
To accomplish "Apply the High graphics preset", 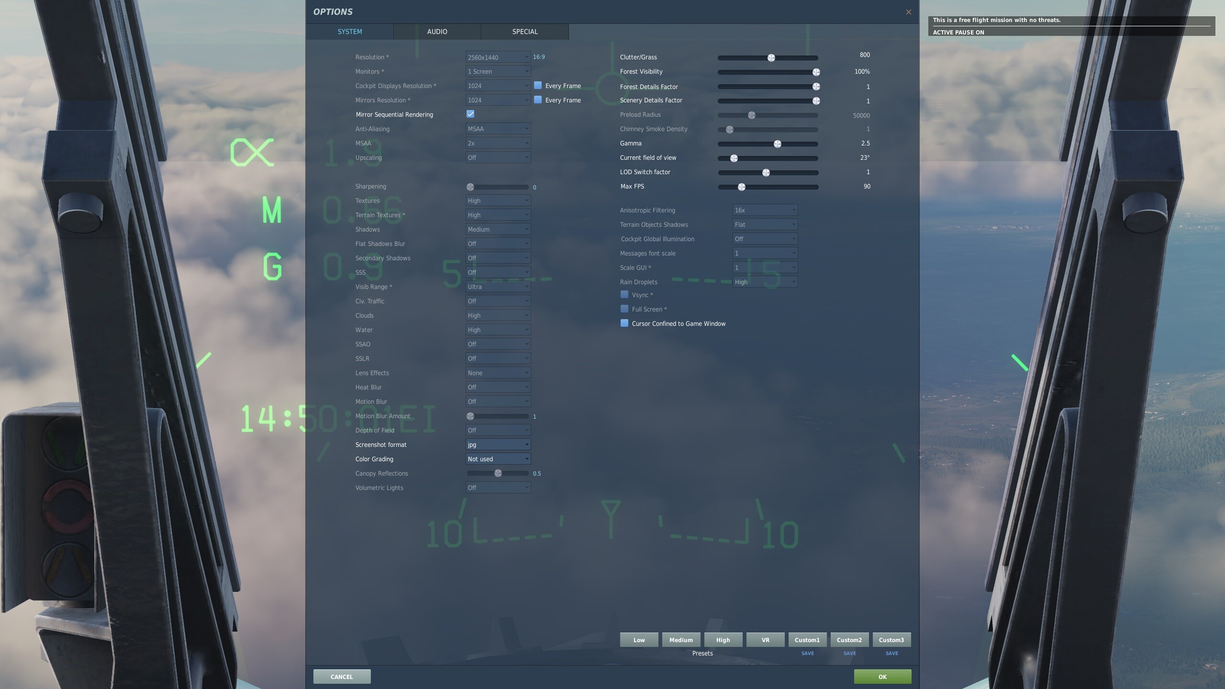I will pos(723,640).
